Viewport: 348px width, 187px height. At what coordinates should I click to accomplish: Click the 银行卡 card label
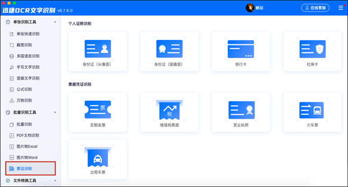click(x=241, y=64)
